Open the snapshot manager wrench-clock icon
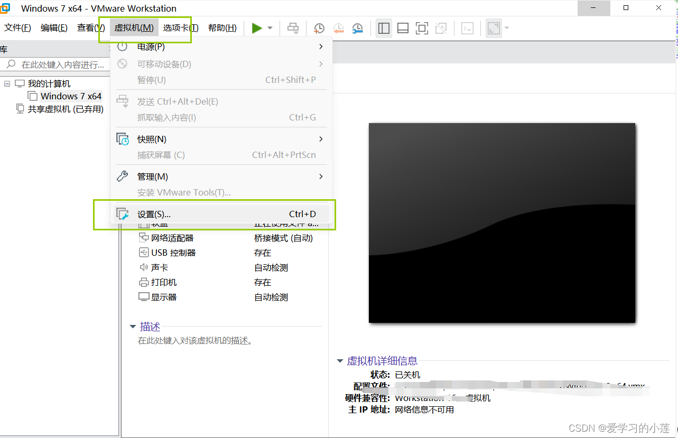Viewport: 678px width, 438px height. pos(357,29)
